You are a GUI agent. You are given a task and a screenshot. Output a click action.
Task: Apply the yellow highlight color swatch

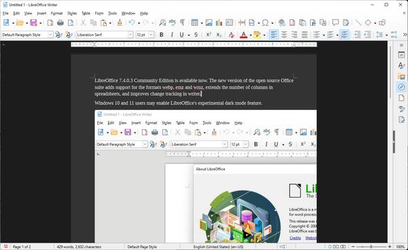(x=257, y=35)
